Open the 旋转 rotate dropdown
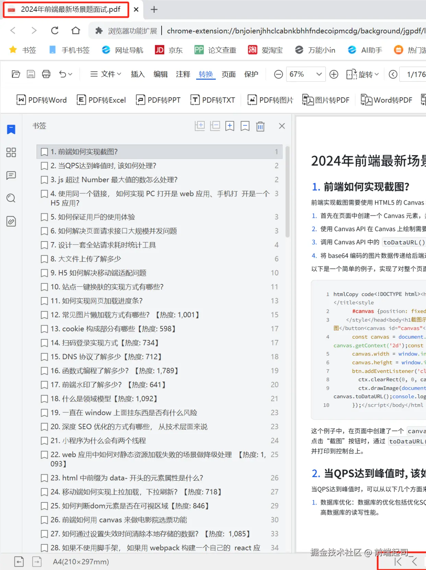The width and height of the screenshot is (426, 570). [x=363, y=74]
